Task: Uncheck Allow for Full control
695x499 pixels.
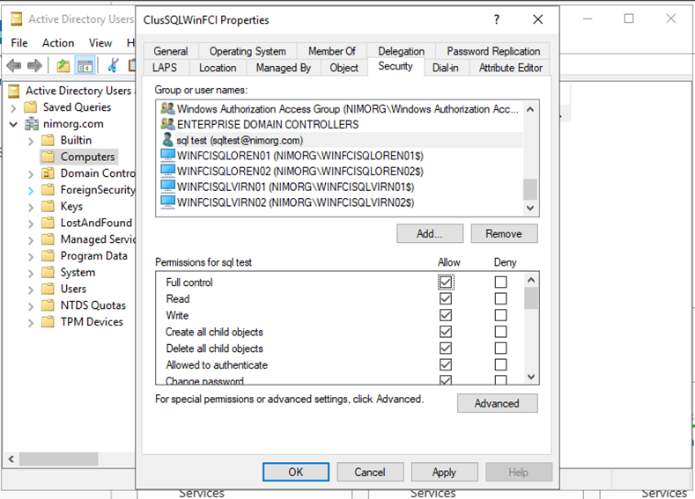Action: click(446, 282)
